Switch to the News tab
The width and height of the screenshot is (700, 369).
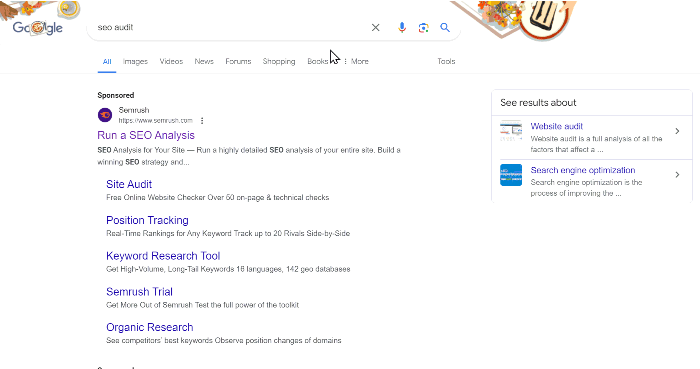coord(204,61)
